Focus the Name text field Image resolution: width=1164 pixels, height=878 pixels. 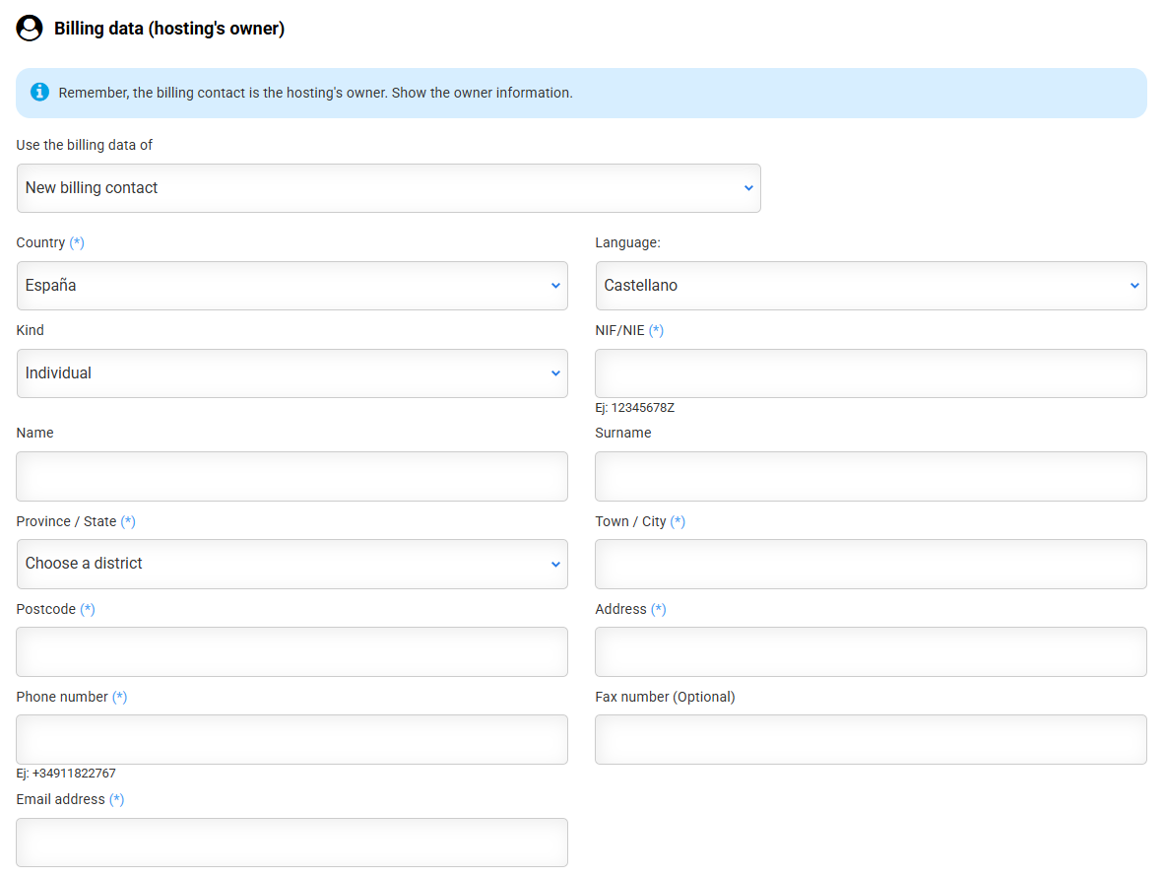291,476
